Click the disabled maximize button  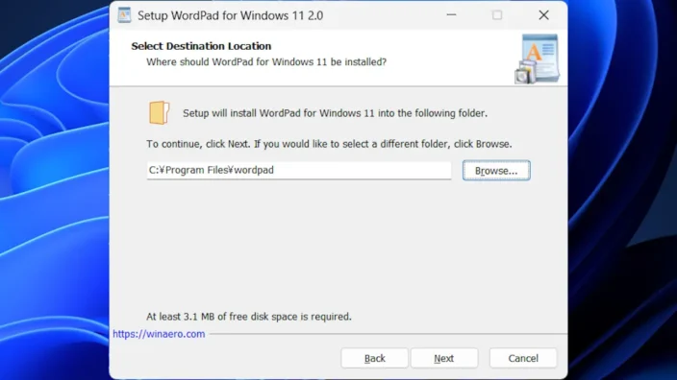[497, 15]
